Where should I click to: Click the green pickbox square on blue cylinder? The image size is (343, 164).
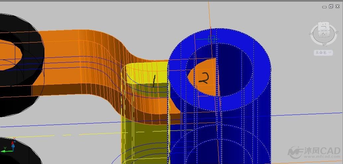212,39
